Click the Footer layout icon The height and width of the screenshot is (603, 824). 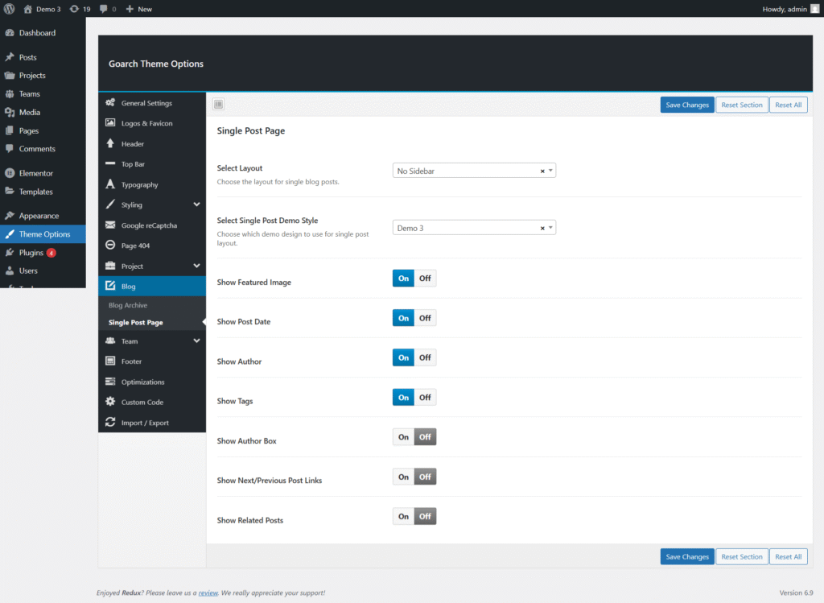[110, 361]
